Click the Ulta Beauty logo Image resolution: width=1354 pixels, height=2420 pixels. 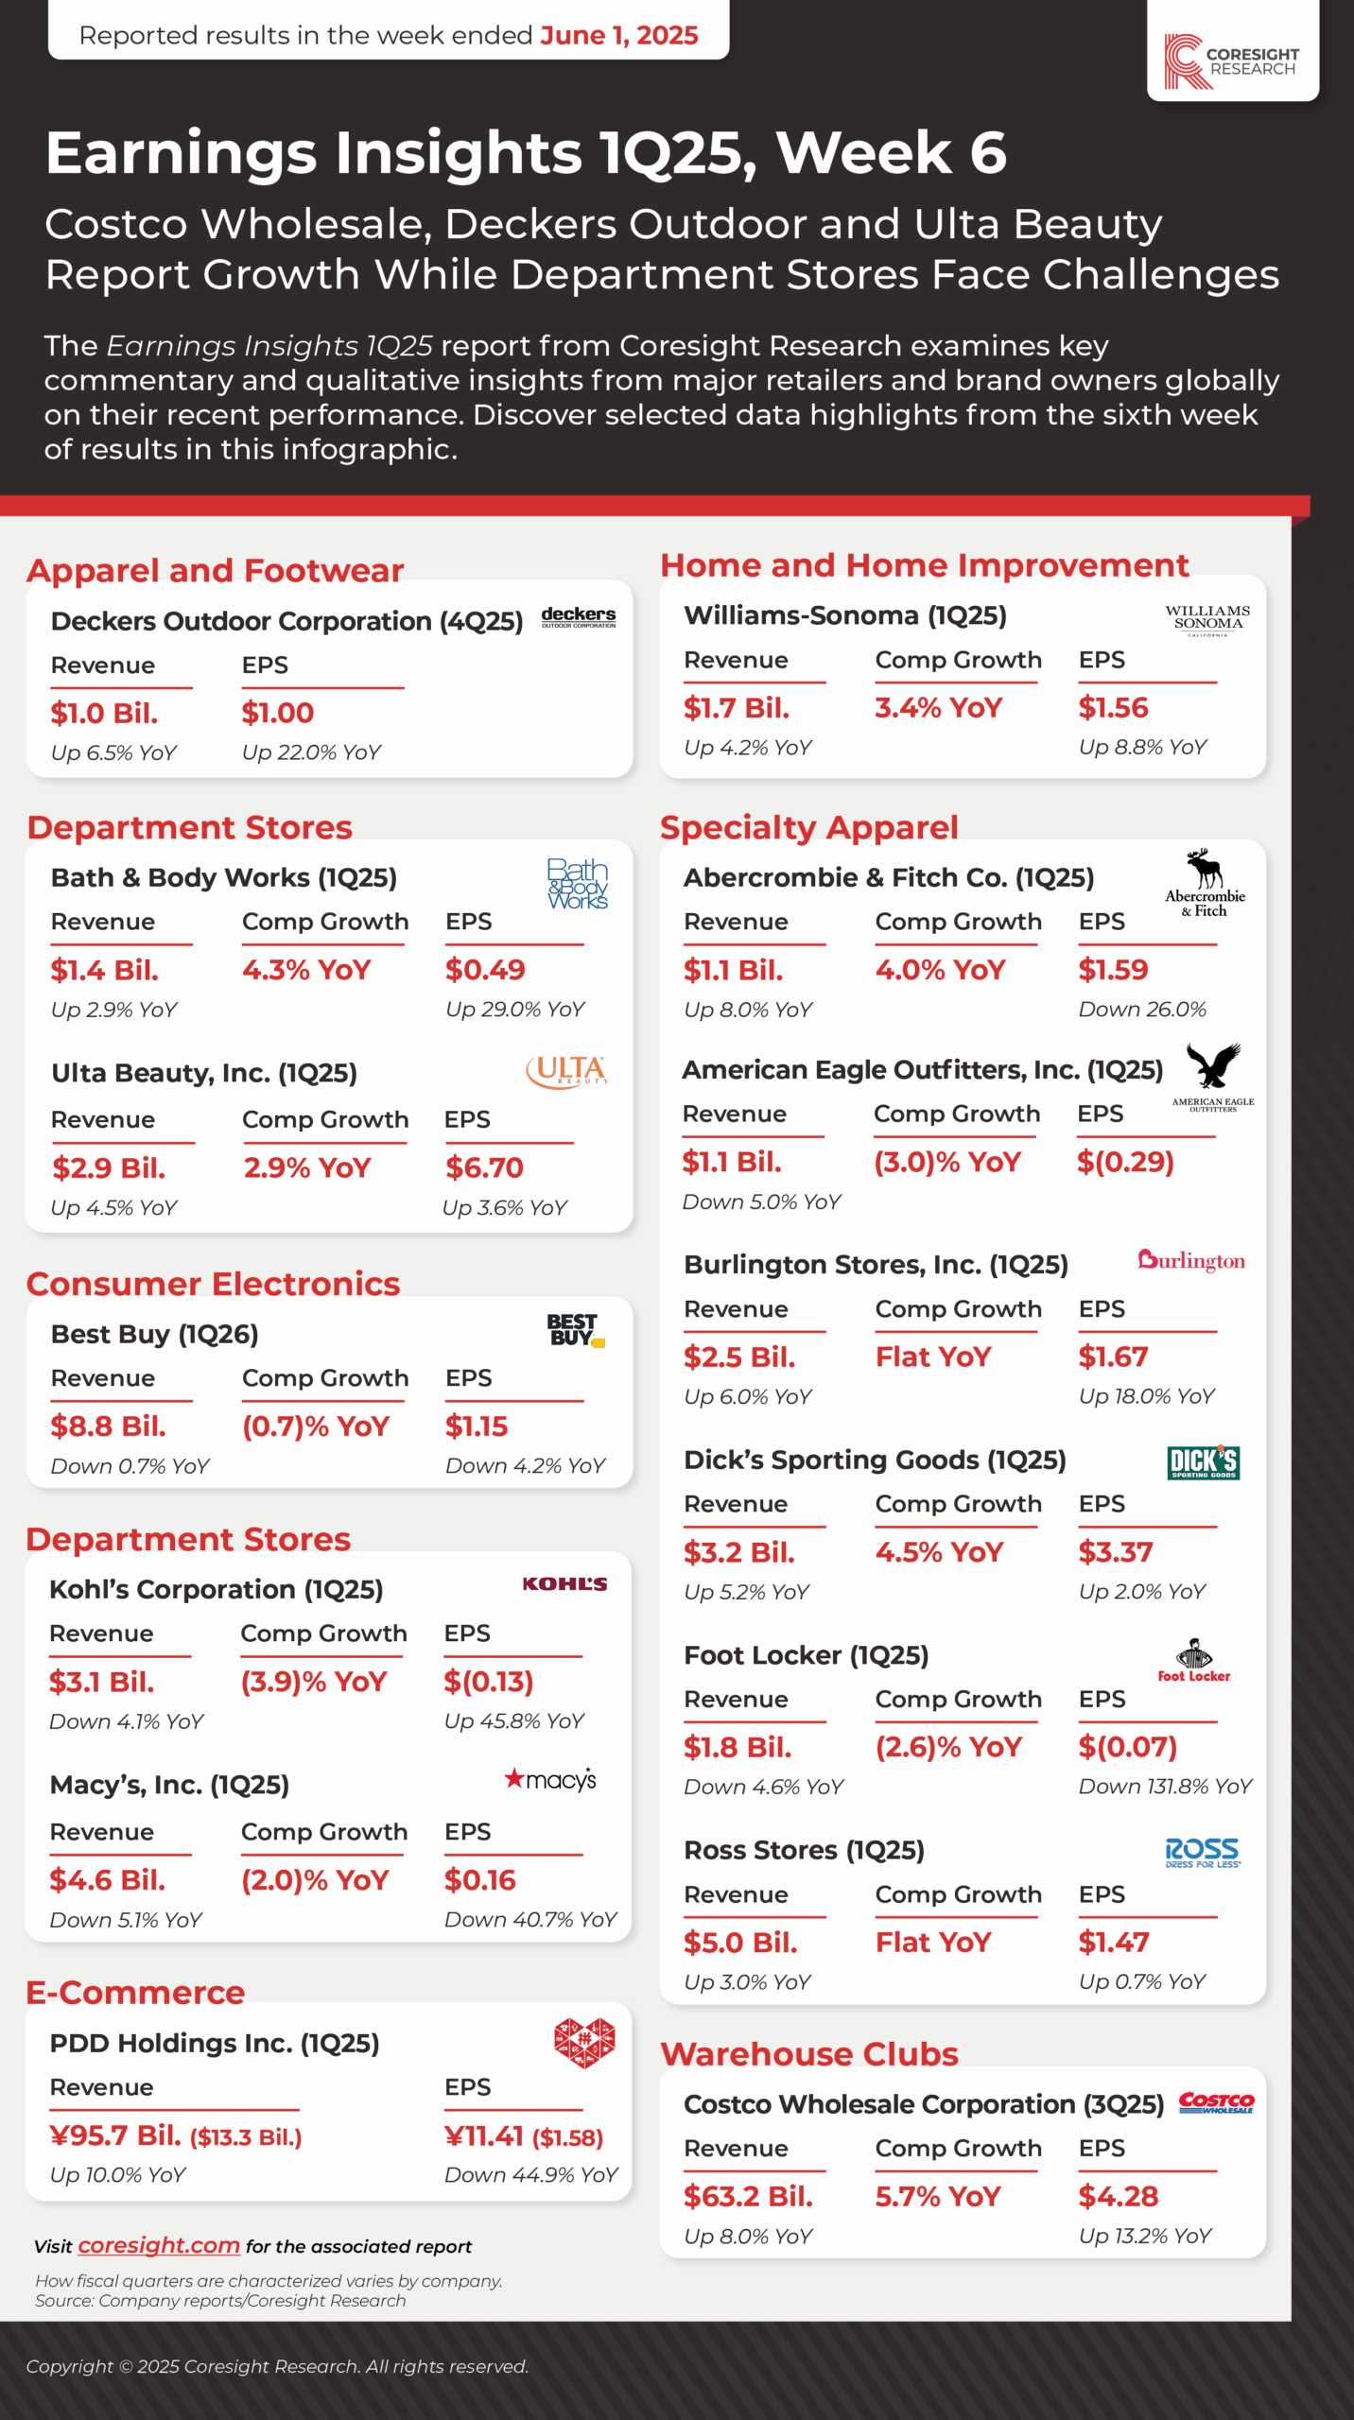tap(566, 1072)
